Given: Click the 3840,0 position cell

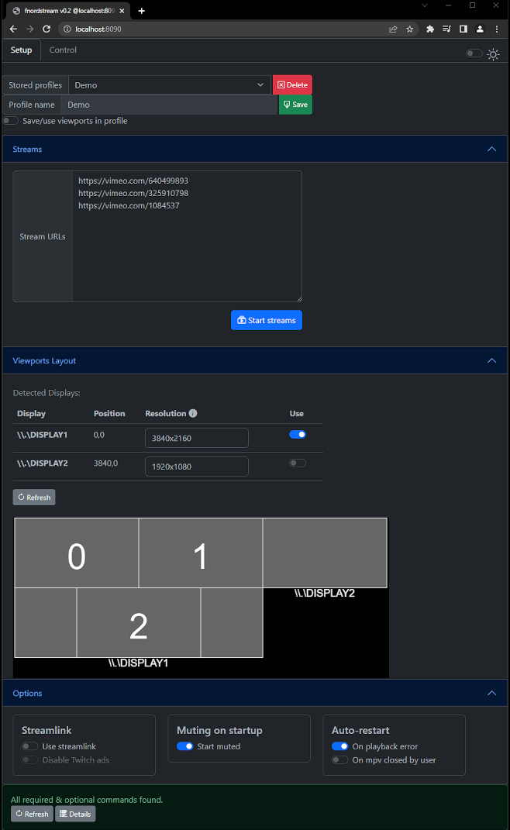Looking at the screenshot, I should [105, 463].
